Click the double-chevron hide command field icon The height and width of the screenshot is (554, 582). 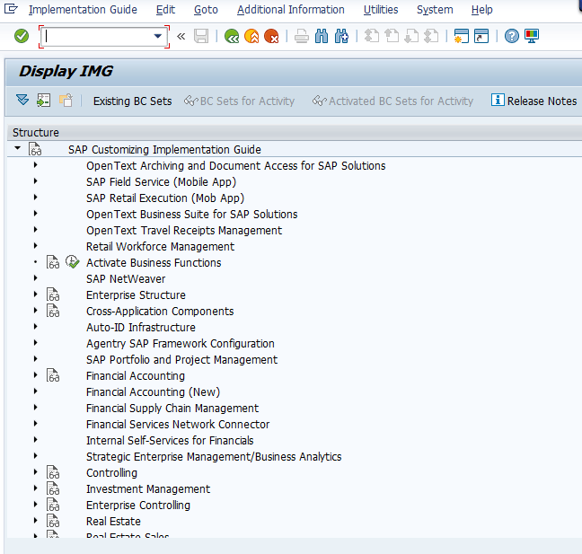181,36
